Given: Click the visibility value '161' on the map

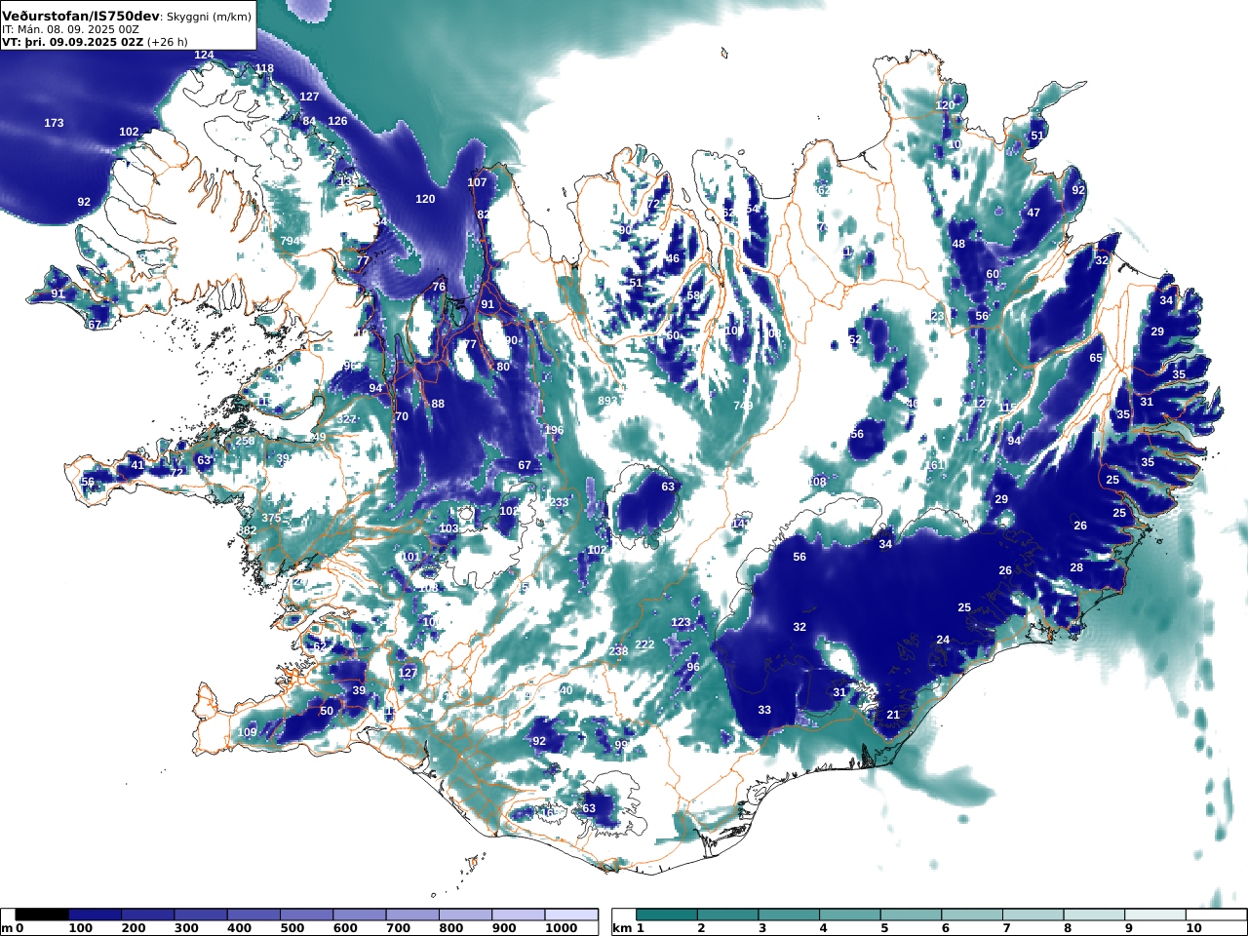Looking at the screenshot, I should (936, 465).
